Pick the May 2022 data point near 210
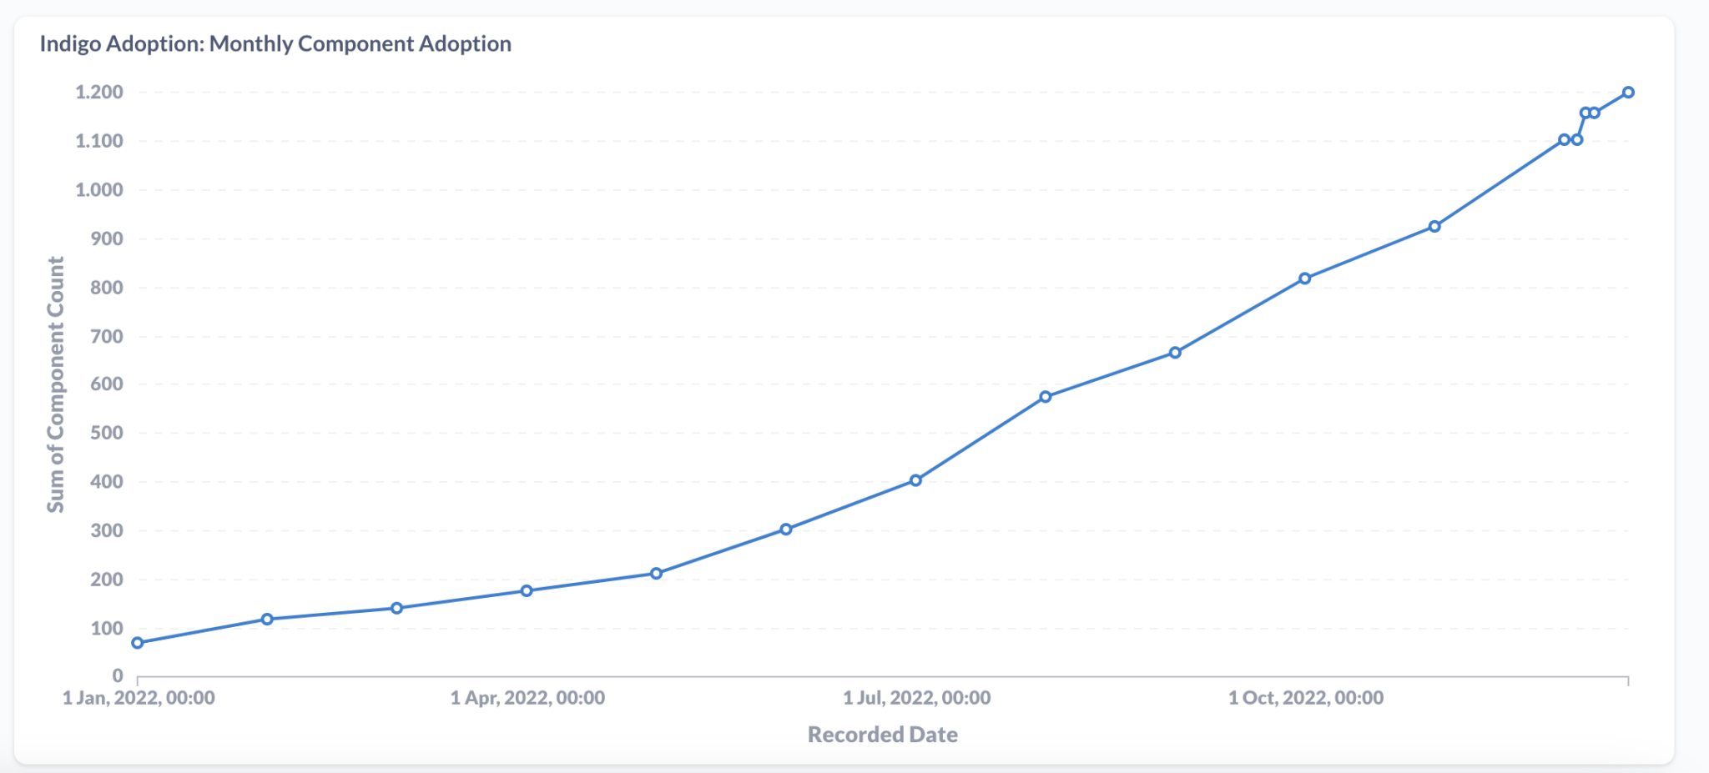Viewport: 1709px width, 773px height. 656,574
